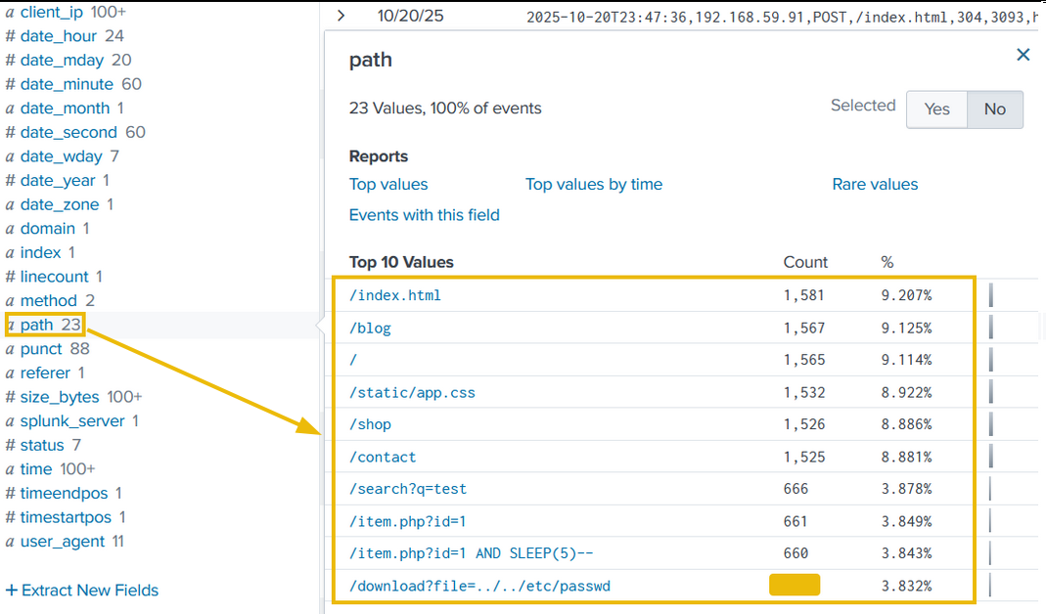Set Selected to No for path
Image resolution: width=1046 pixels, height=614 pixels.
coord(995,110)
